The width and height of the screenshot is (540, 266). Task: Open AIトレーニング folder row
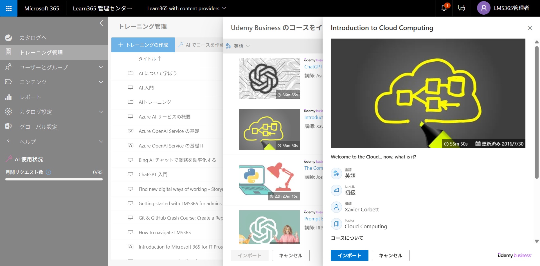pyautogui.click(x=167, y=102)
